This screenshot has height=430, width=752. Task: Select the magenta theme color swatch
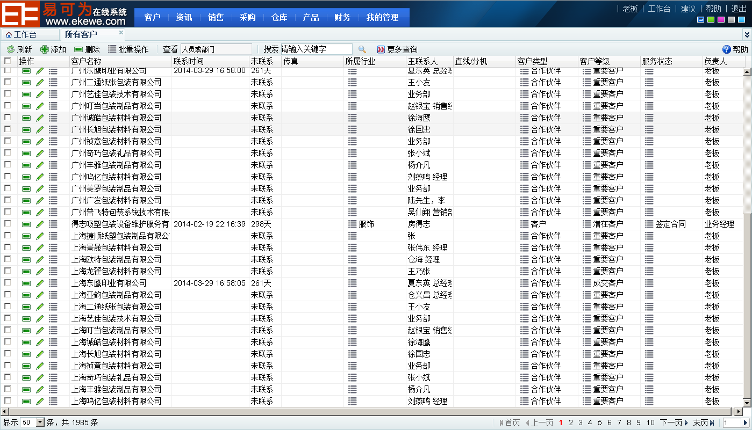tap(721, 20)
